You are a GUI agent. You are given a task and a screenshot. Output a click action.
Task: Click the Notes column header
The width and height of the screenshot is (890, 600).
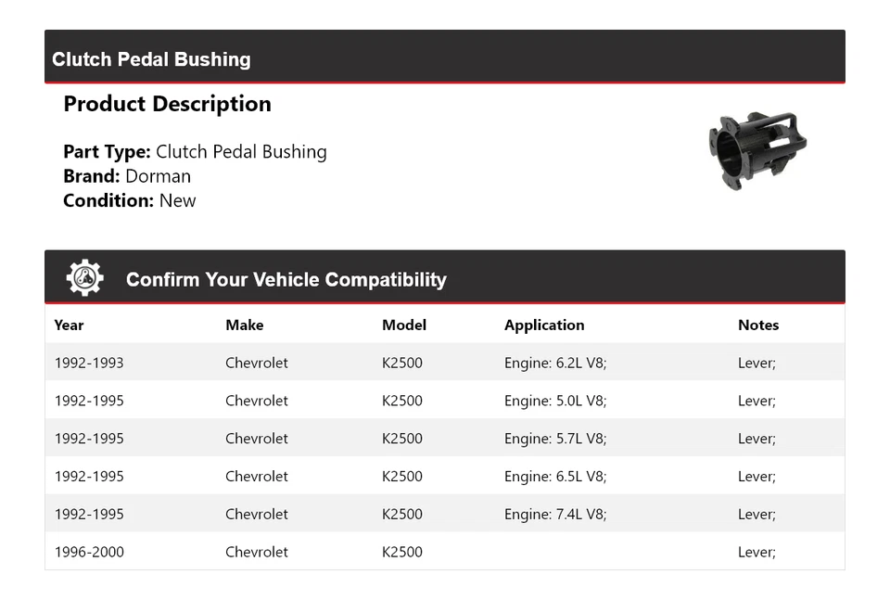[x=757, y=325]
